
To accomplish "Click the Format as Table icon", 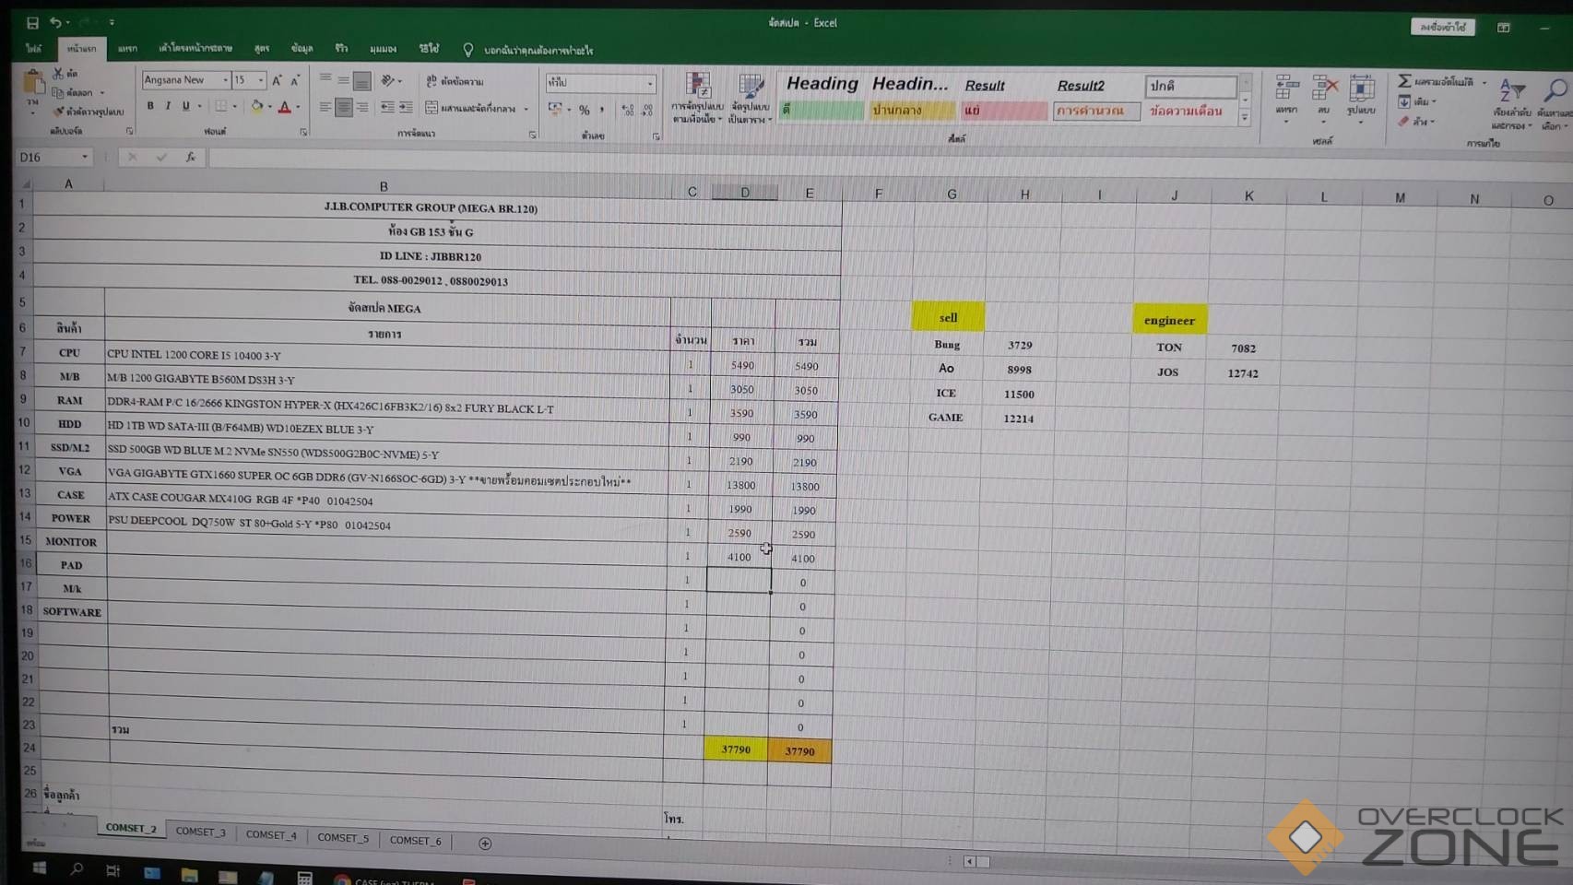I will [x=751, y=89].
